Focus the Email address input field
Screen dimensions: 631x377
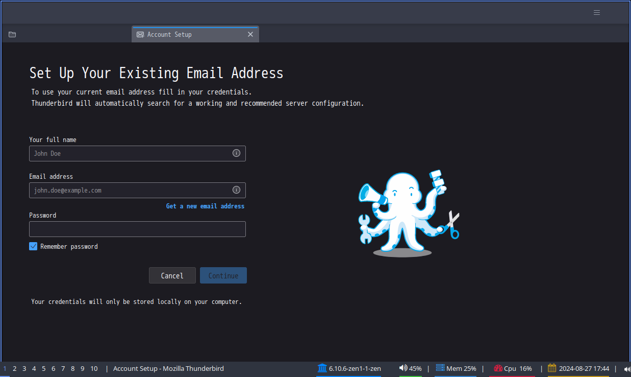pyautogui.click(x=137, y=190)
